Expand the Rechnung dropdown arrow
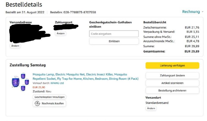 coord(203,12)
